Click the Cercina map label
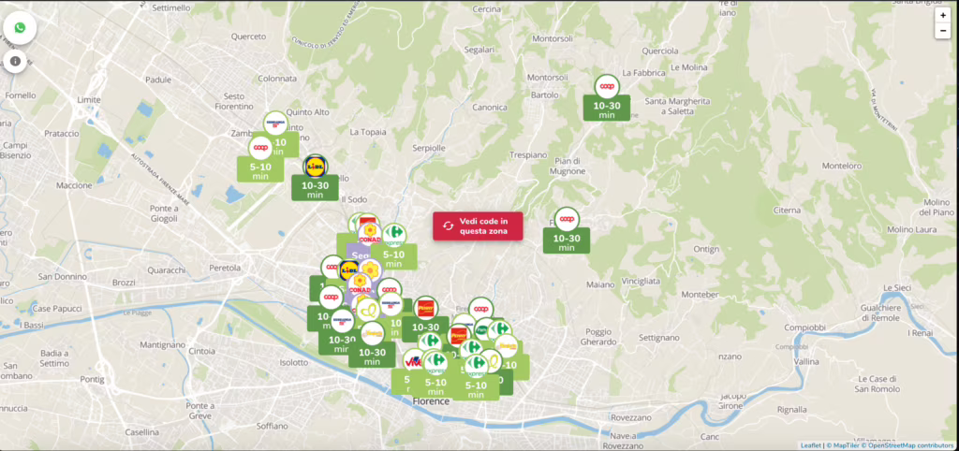This screenshot has height=451, width=959. (487, 9)
